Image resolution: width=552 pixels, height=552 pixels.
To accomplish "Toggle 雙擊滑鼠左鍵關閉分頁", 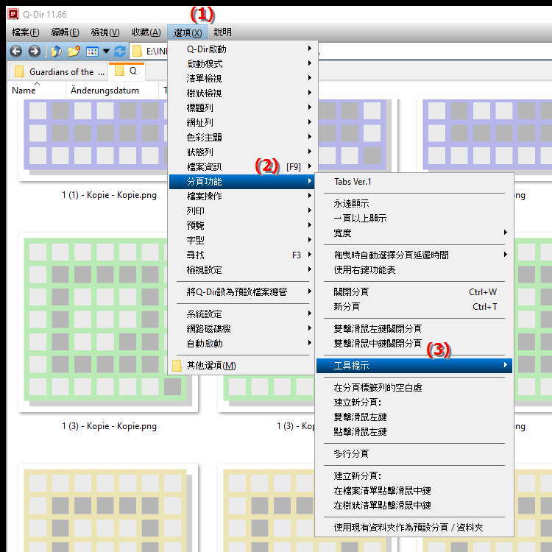I will point(414,328).
